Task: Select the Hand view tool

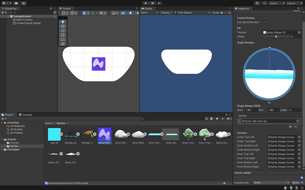Action: [63, 21]
